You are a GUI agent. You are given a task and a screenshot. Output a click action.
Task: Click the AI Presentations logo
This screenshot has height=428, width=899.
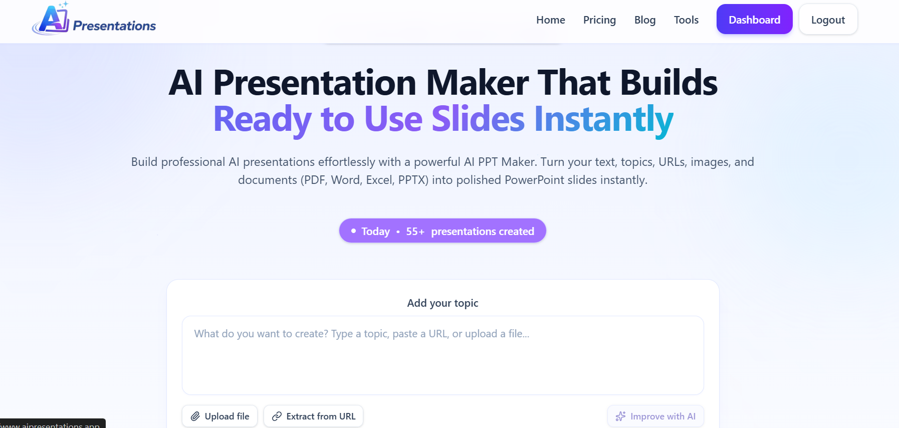[x=94, y=19]
